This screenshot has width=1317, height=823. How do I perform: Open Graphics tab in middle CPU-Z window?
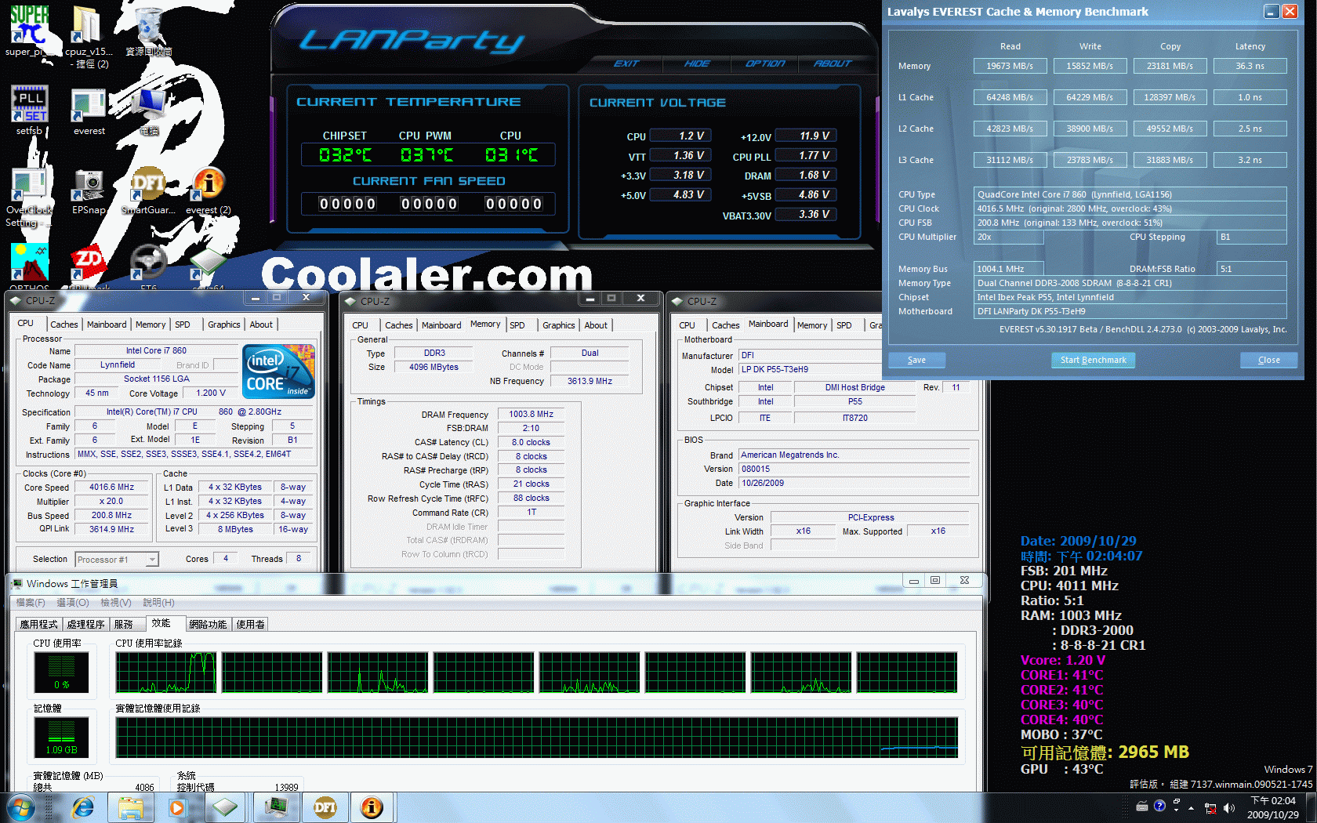[x=559, y=325]
